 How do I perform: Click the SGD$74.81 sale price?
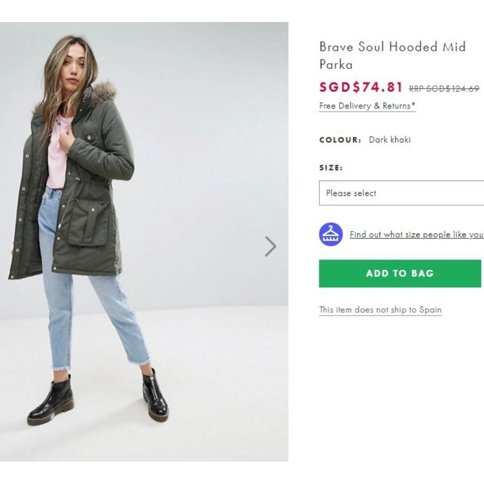pos(361,87)
